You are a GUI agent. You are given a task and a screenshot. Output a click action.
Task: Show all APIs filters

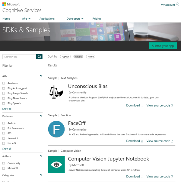coord(7,109)
